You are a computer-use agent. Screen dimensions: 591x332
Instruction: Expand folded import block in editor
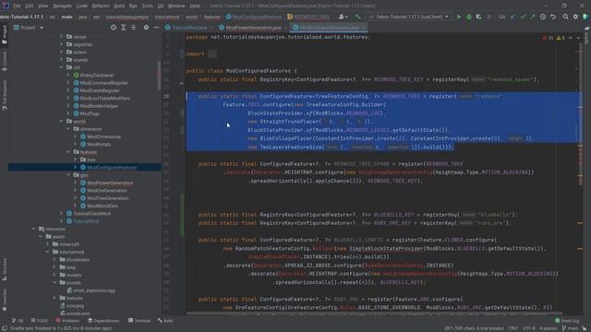(x=212, y=53)
